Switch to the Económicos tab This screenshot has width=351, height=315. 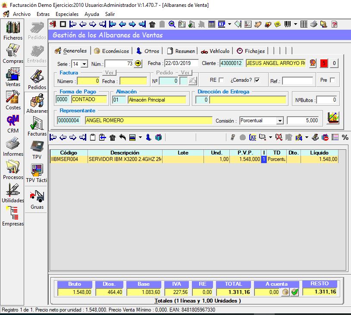tap(112, 51)
